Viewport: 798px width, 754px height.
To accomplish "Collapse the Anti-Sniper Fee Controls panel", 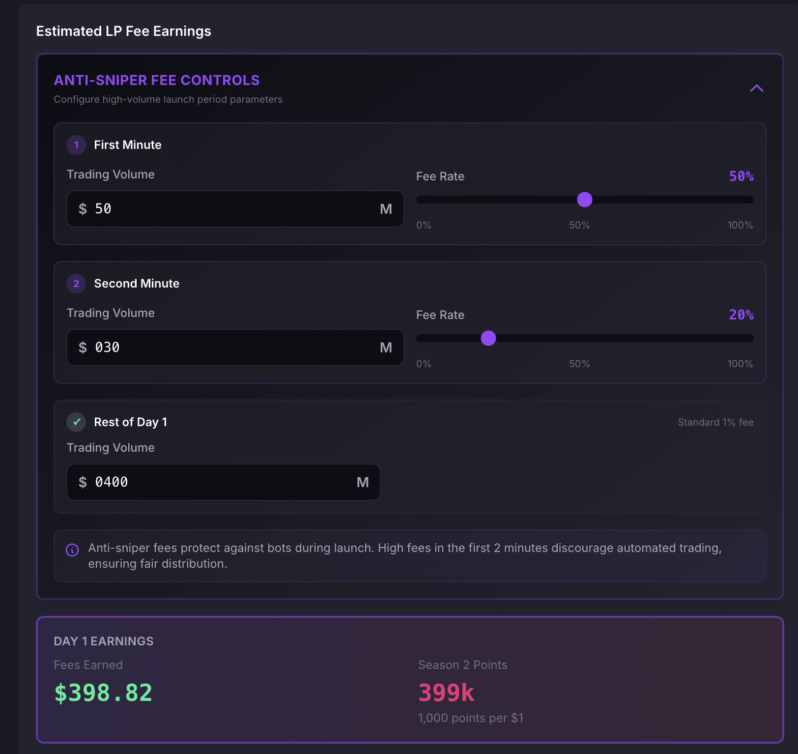I will tap(756, 88).
